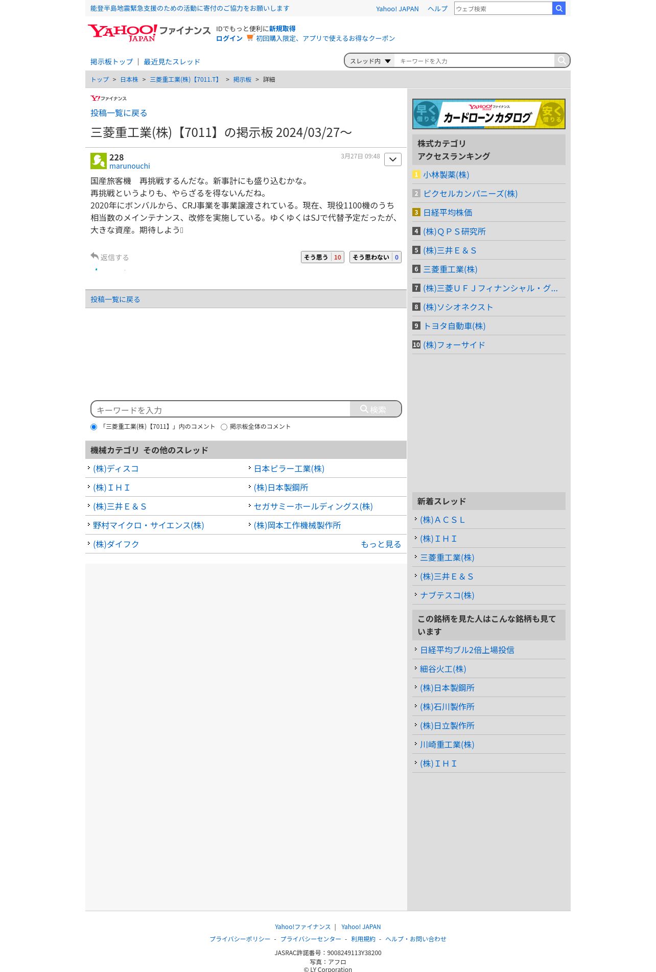Click breadcrumb 三菱重工業(株)【7011.T】
Image resolution: width=656 pixels, height=972 pixels.
(185, 80)
